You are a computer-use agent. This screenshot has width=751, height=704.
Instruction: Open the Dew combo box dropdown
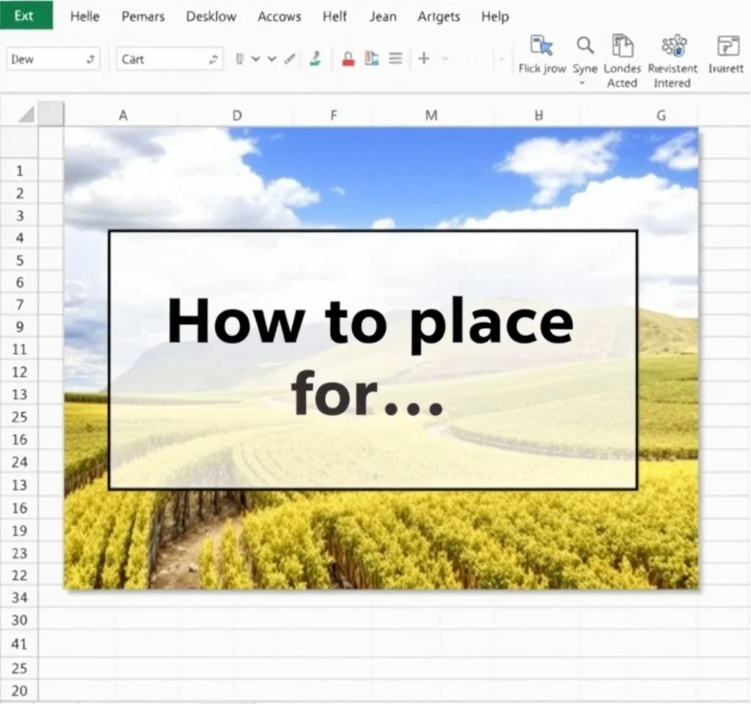click(91, 59)
